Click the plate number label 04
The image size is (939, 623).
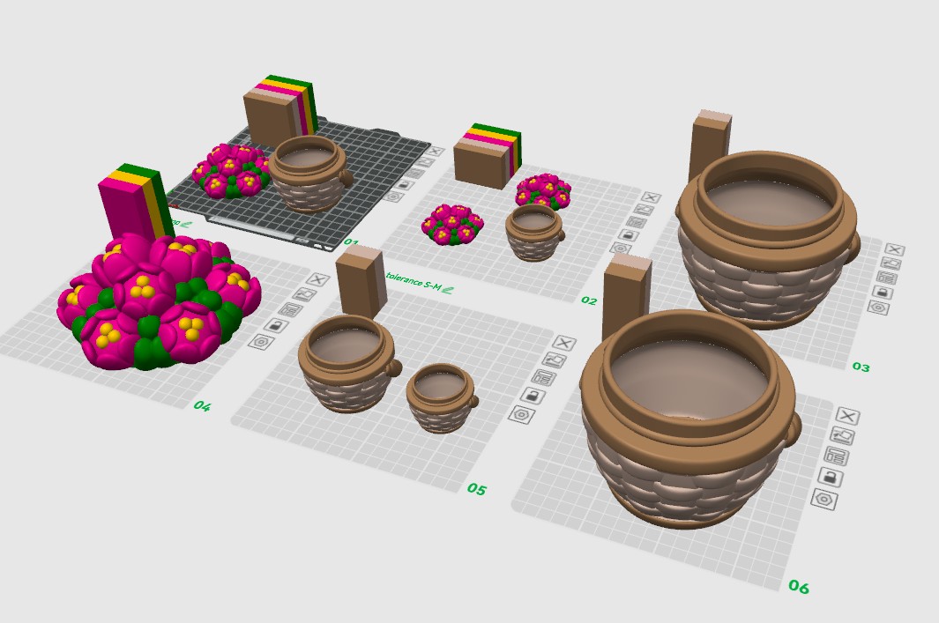coord(202,406)
